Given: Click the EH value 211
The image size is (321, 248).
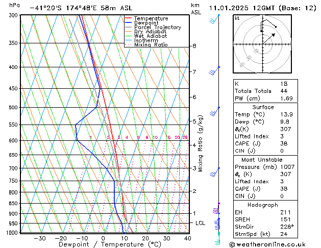Looking at the screenshot, I should (x=286, y=212).
